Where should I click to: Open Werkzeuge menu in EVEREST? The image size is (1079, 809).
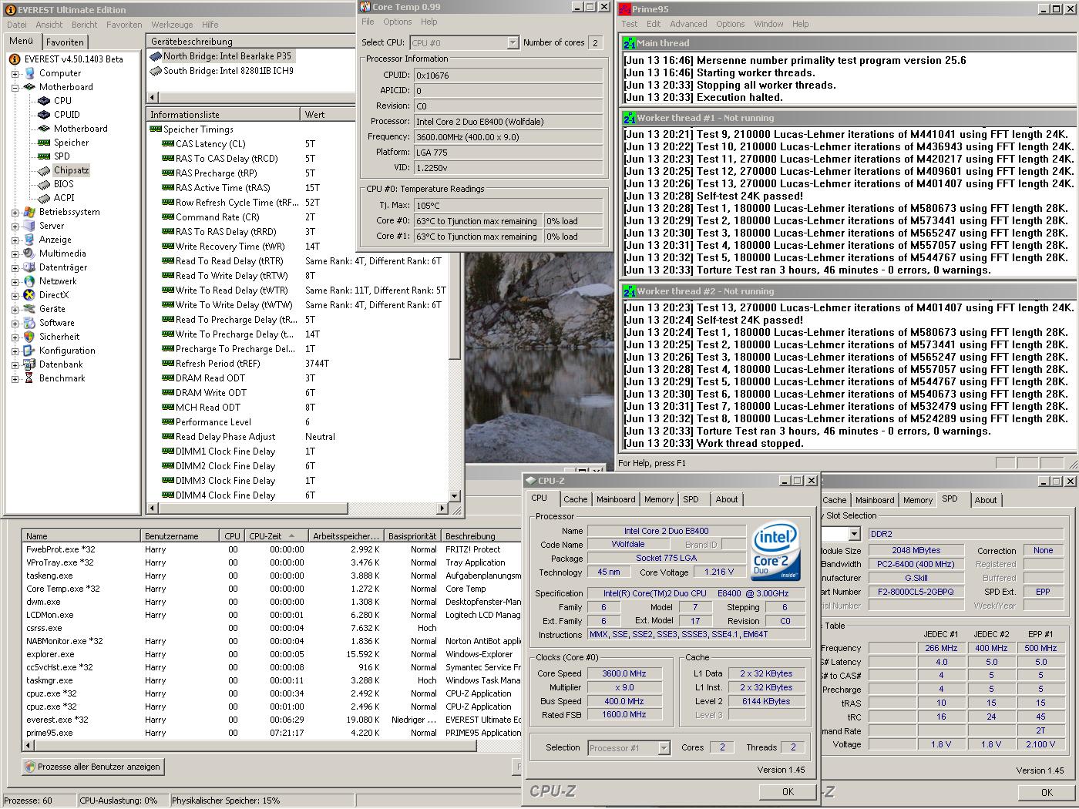click(x=172, y=25)
